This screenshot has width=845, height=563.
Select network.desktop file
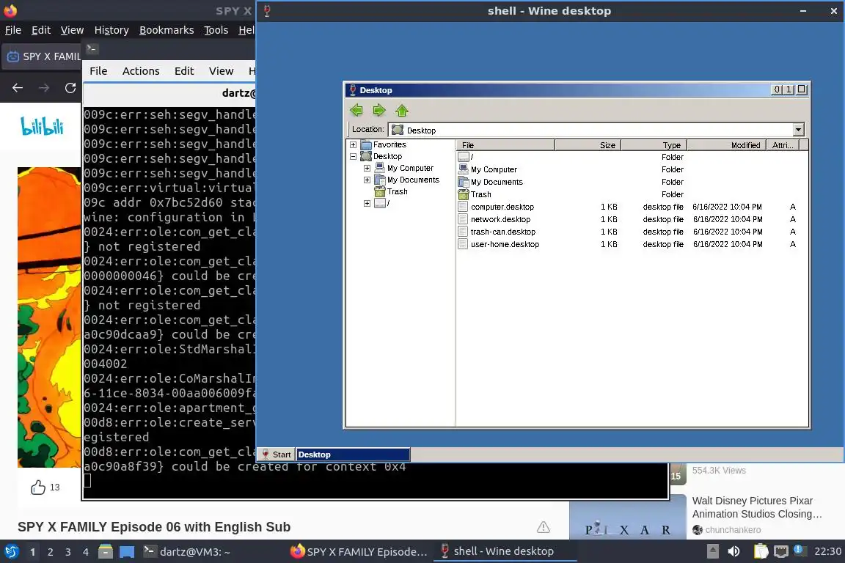click(x=501, y=219)
